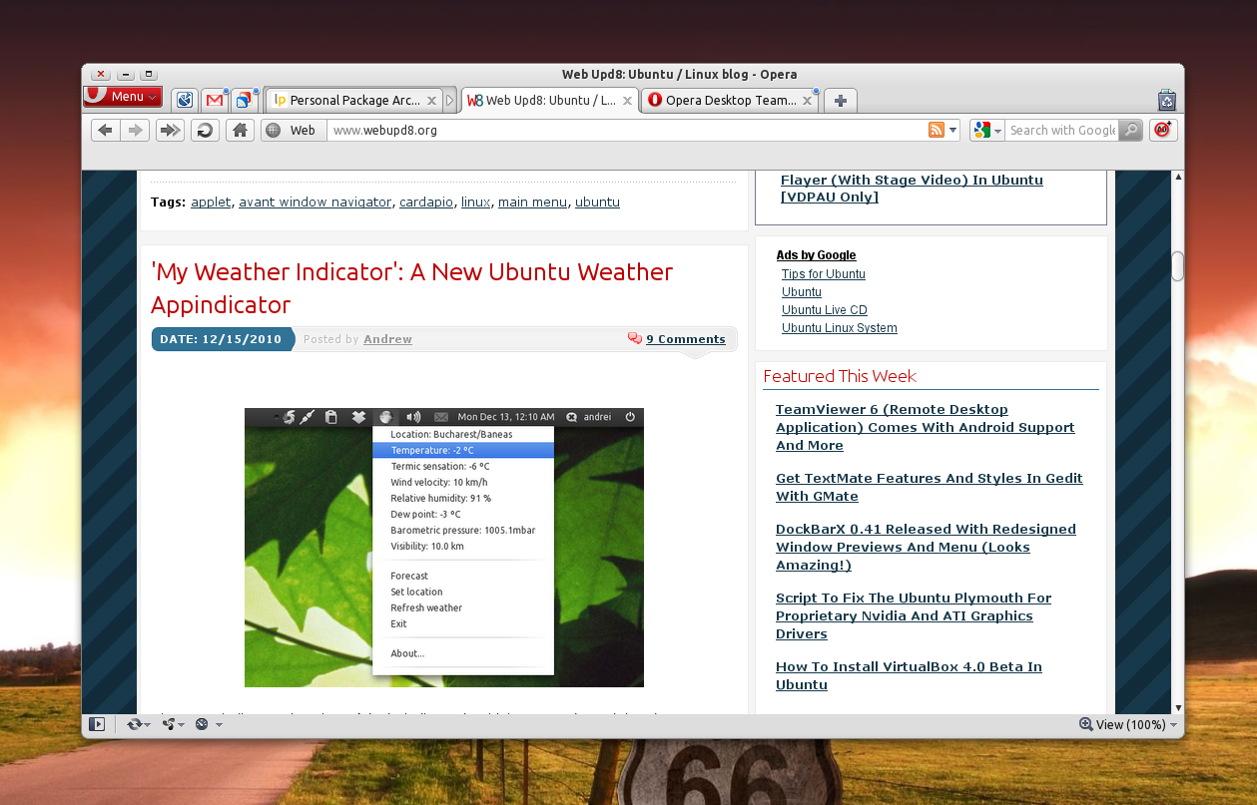Viewport: 1257px width, 805px height.
Task: Close the Personal Package Archive tab
Action: click(x=431, y=101)
